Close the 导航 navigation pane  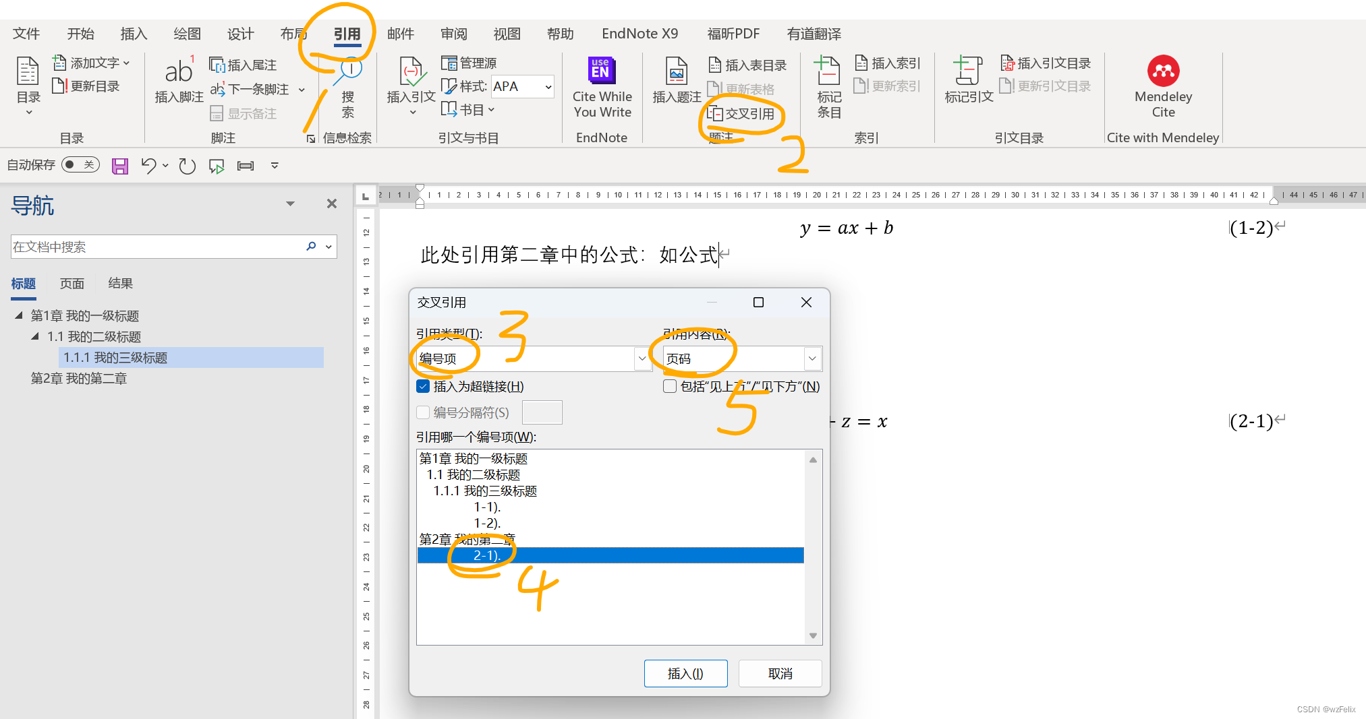pyautogui.click(x=331, y=204)
